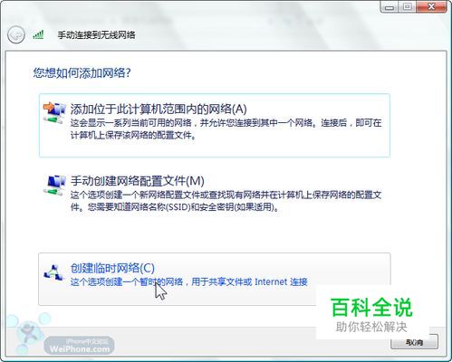Choose 手动创建网络配置文件(M) option
The image size is (452, 362).
click(215, 193)
